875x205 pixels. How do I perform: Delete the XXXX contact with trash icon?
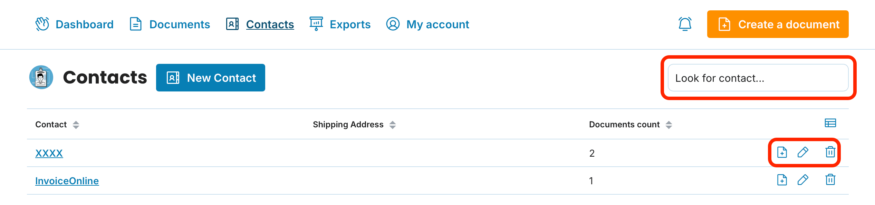click(830, 152)
